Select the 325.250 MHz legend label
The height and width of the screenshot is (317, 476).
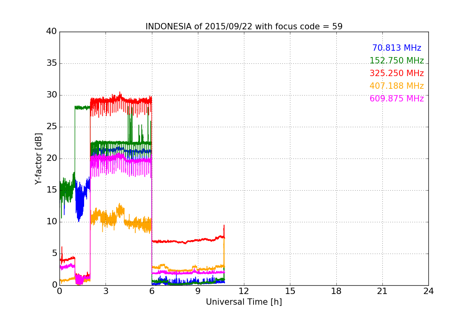(397, 73)
